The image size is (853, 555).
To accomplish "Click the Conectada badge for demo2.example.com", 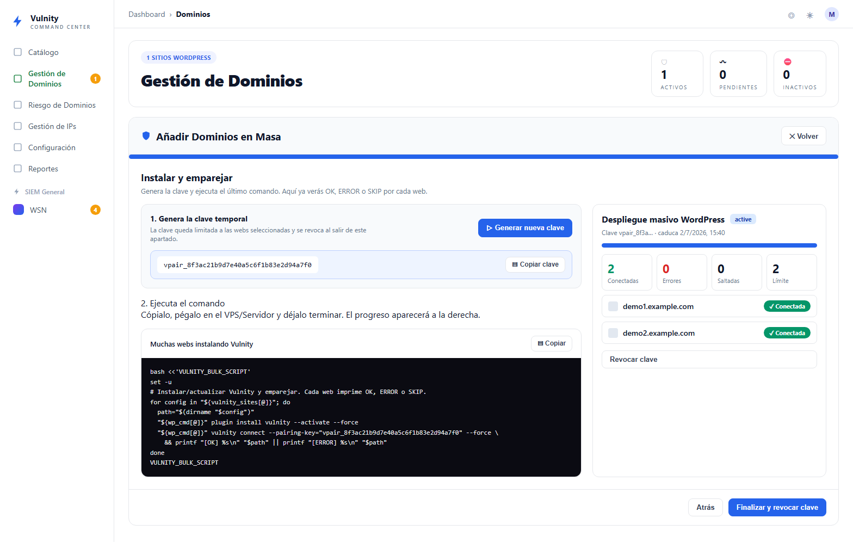I will coord(787,333).
